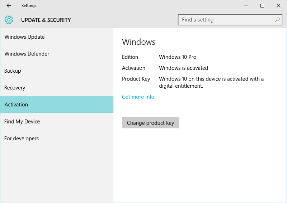This screenshot has width=287, height=203.
Task: Select Activation in sidebar
Action: [x=57, y=105]
